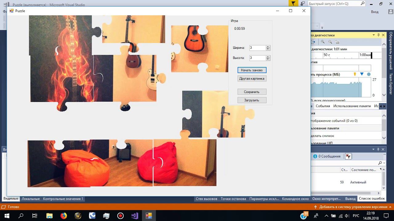
Task: Click the Состояние по... column header
Action: [364, 170]
